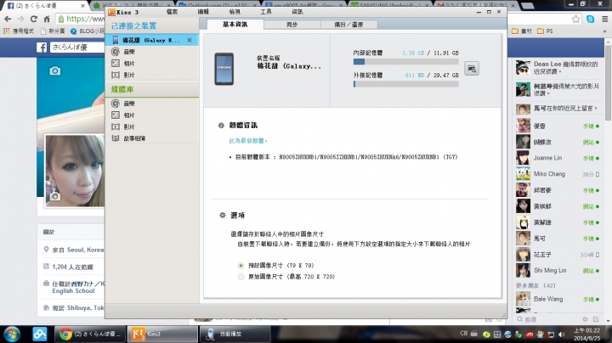
Task: Click the Galaxy phone thumbnail image
Action: click(224, 69)
